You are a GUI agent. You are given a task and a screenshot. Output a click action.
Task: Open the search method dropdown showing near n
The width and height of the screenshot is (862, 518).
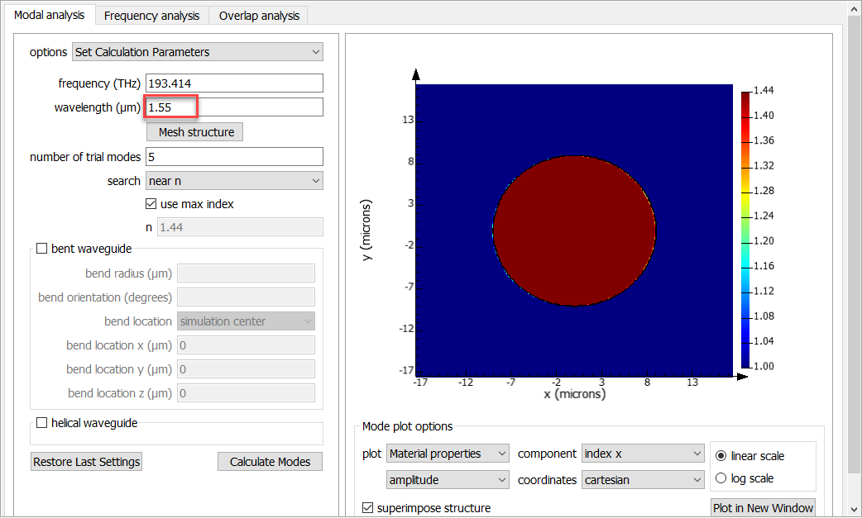click(x=234, y=180)
